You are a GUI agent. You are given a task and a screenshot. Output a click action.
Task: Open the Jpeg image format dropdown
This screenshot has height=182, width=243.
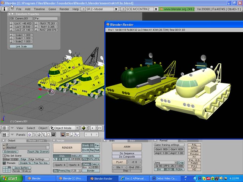coord(166,163)
